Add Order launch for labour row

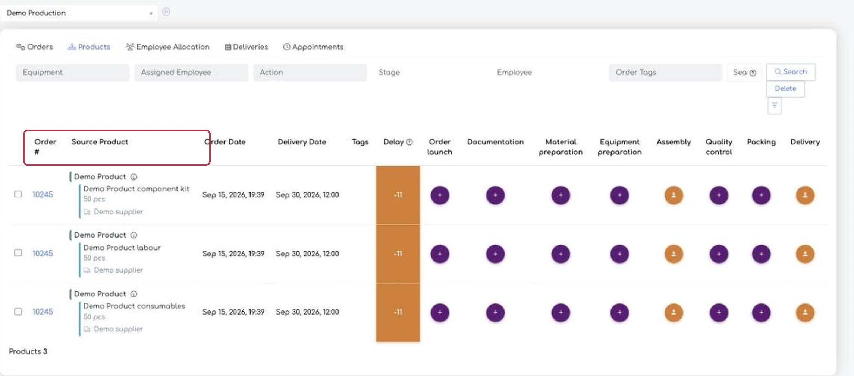440,254
